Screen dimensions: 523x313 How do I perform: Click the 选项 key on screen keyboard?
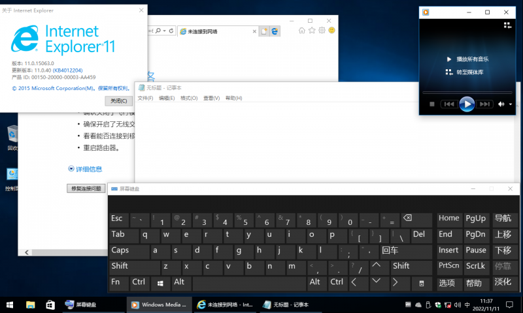click(x=449, y=283)
